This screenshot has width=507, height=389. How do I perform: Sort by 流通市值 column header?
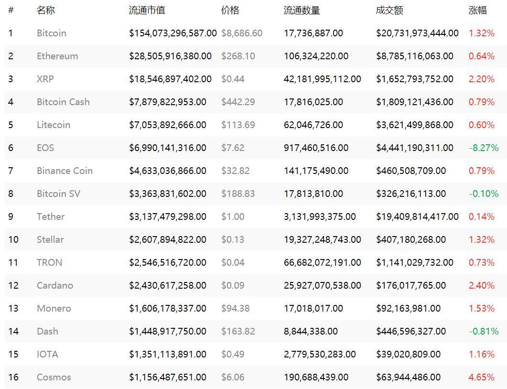pyautogui.click(x=147, y=11)
